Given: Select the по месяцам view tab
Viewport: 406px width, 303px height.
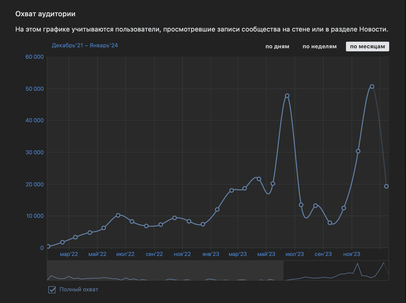Looking at the screenshot, I should pyautogui.click(x=367, y=47).
